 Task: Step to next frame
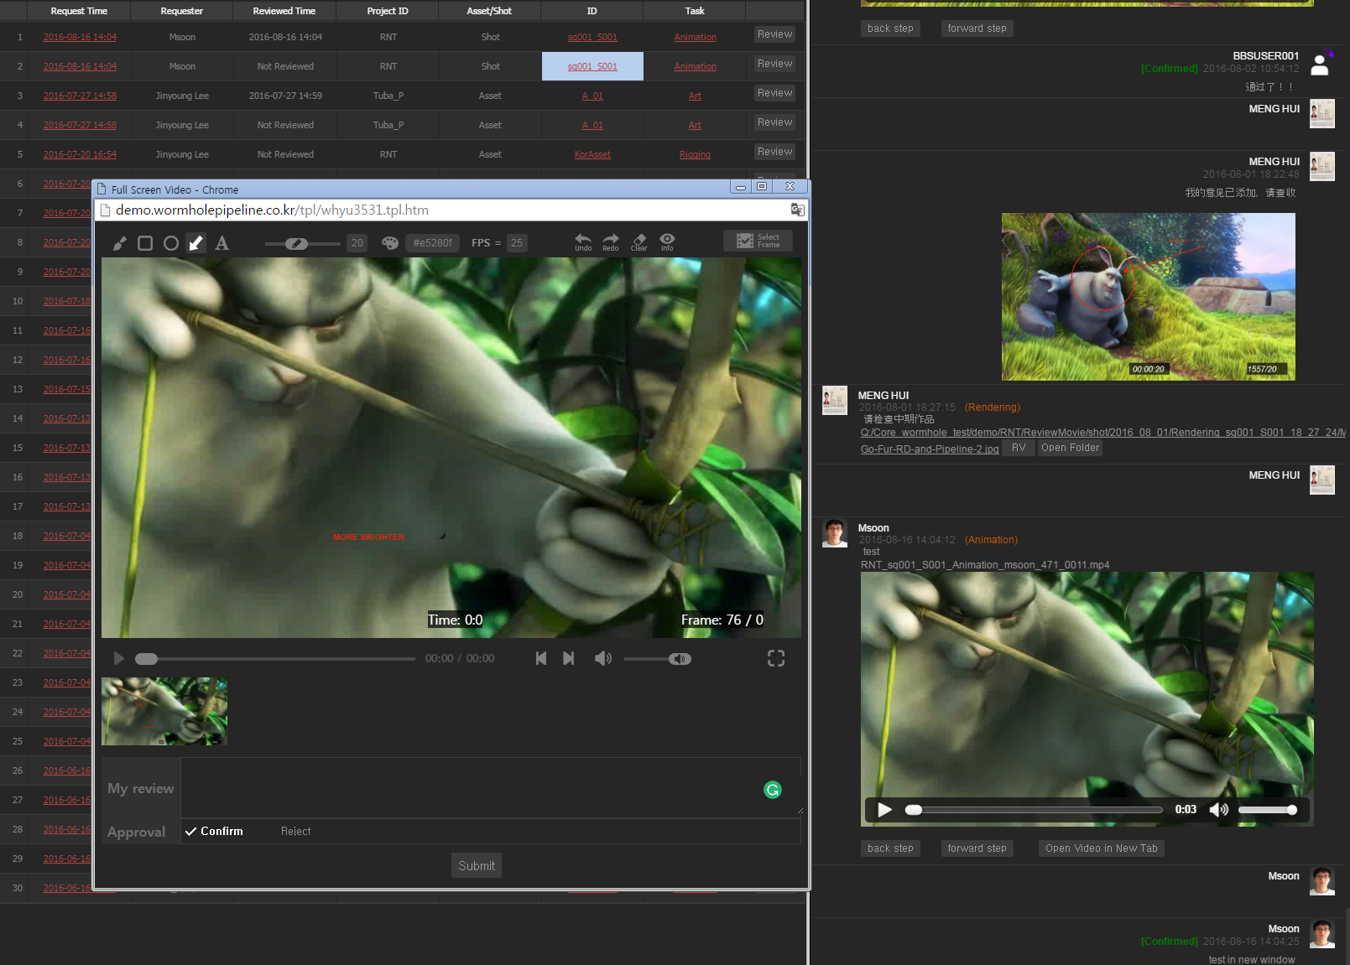point(568,659)
